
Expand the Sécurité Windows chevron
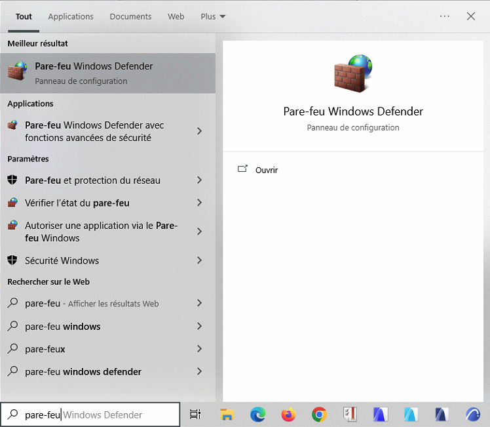(x=199, y=260)
